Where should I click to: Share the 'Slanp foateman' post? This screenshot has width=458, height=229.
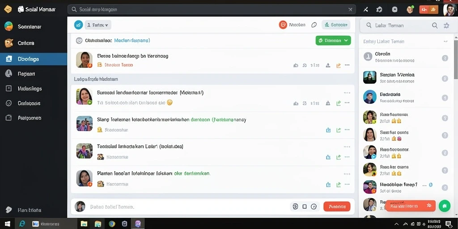coord(338,130)
